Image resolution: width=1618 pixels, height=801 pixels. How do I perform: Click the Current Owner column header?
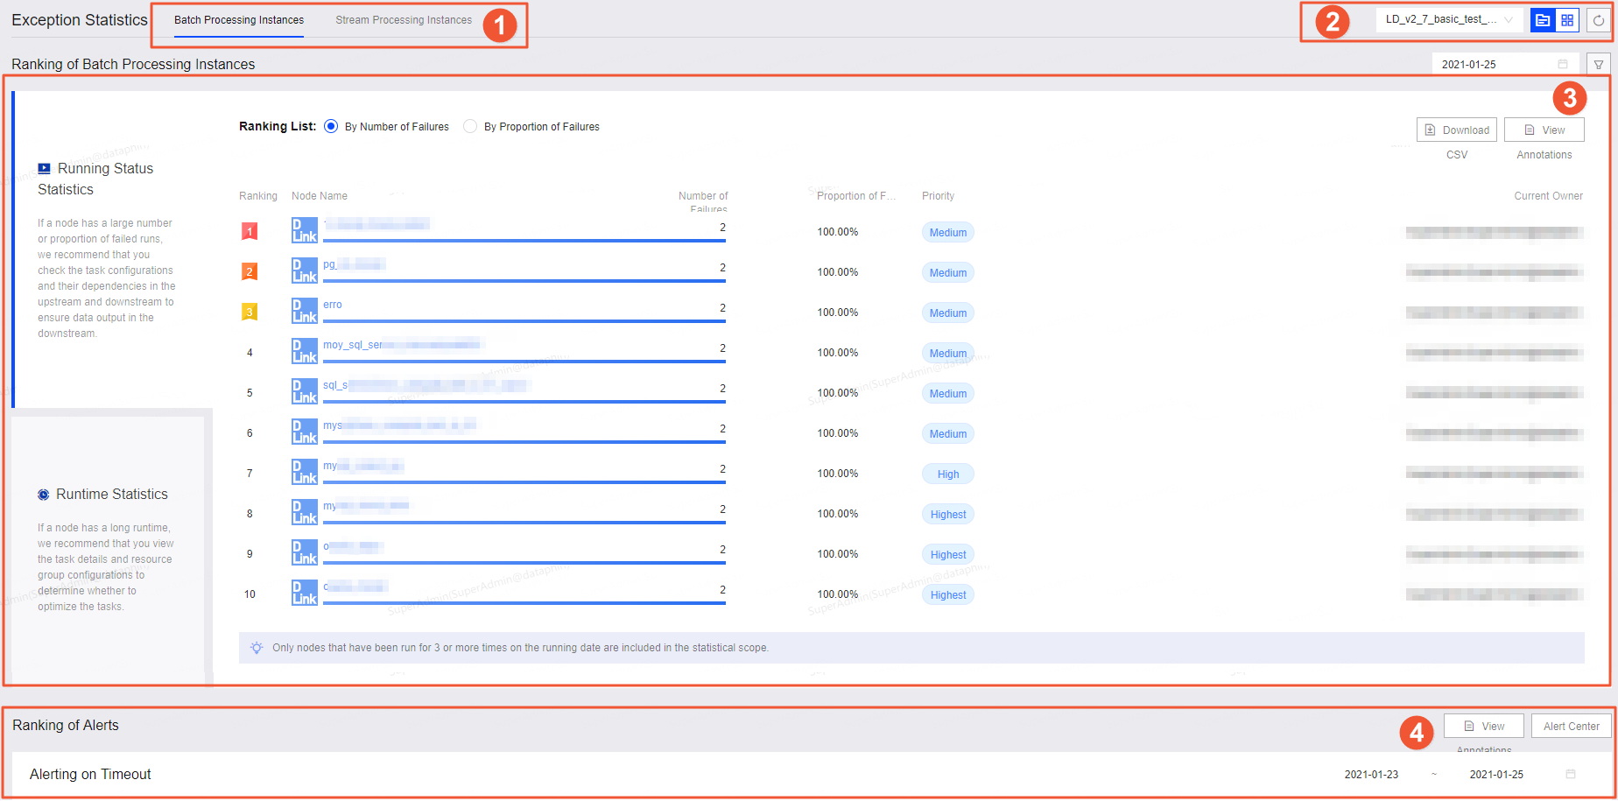(x=1548, y=196)
